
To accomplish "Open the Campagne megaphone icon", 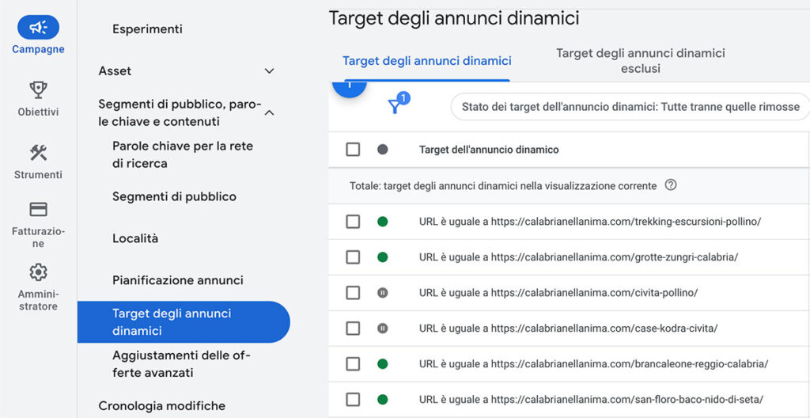I will pyautogui.click(x=38, y=28).
